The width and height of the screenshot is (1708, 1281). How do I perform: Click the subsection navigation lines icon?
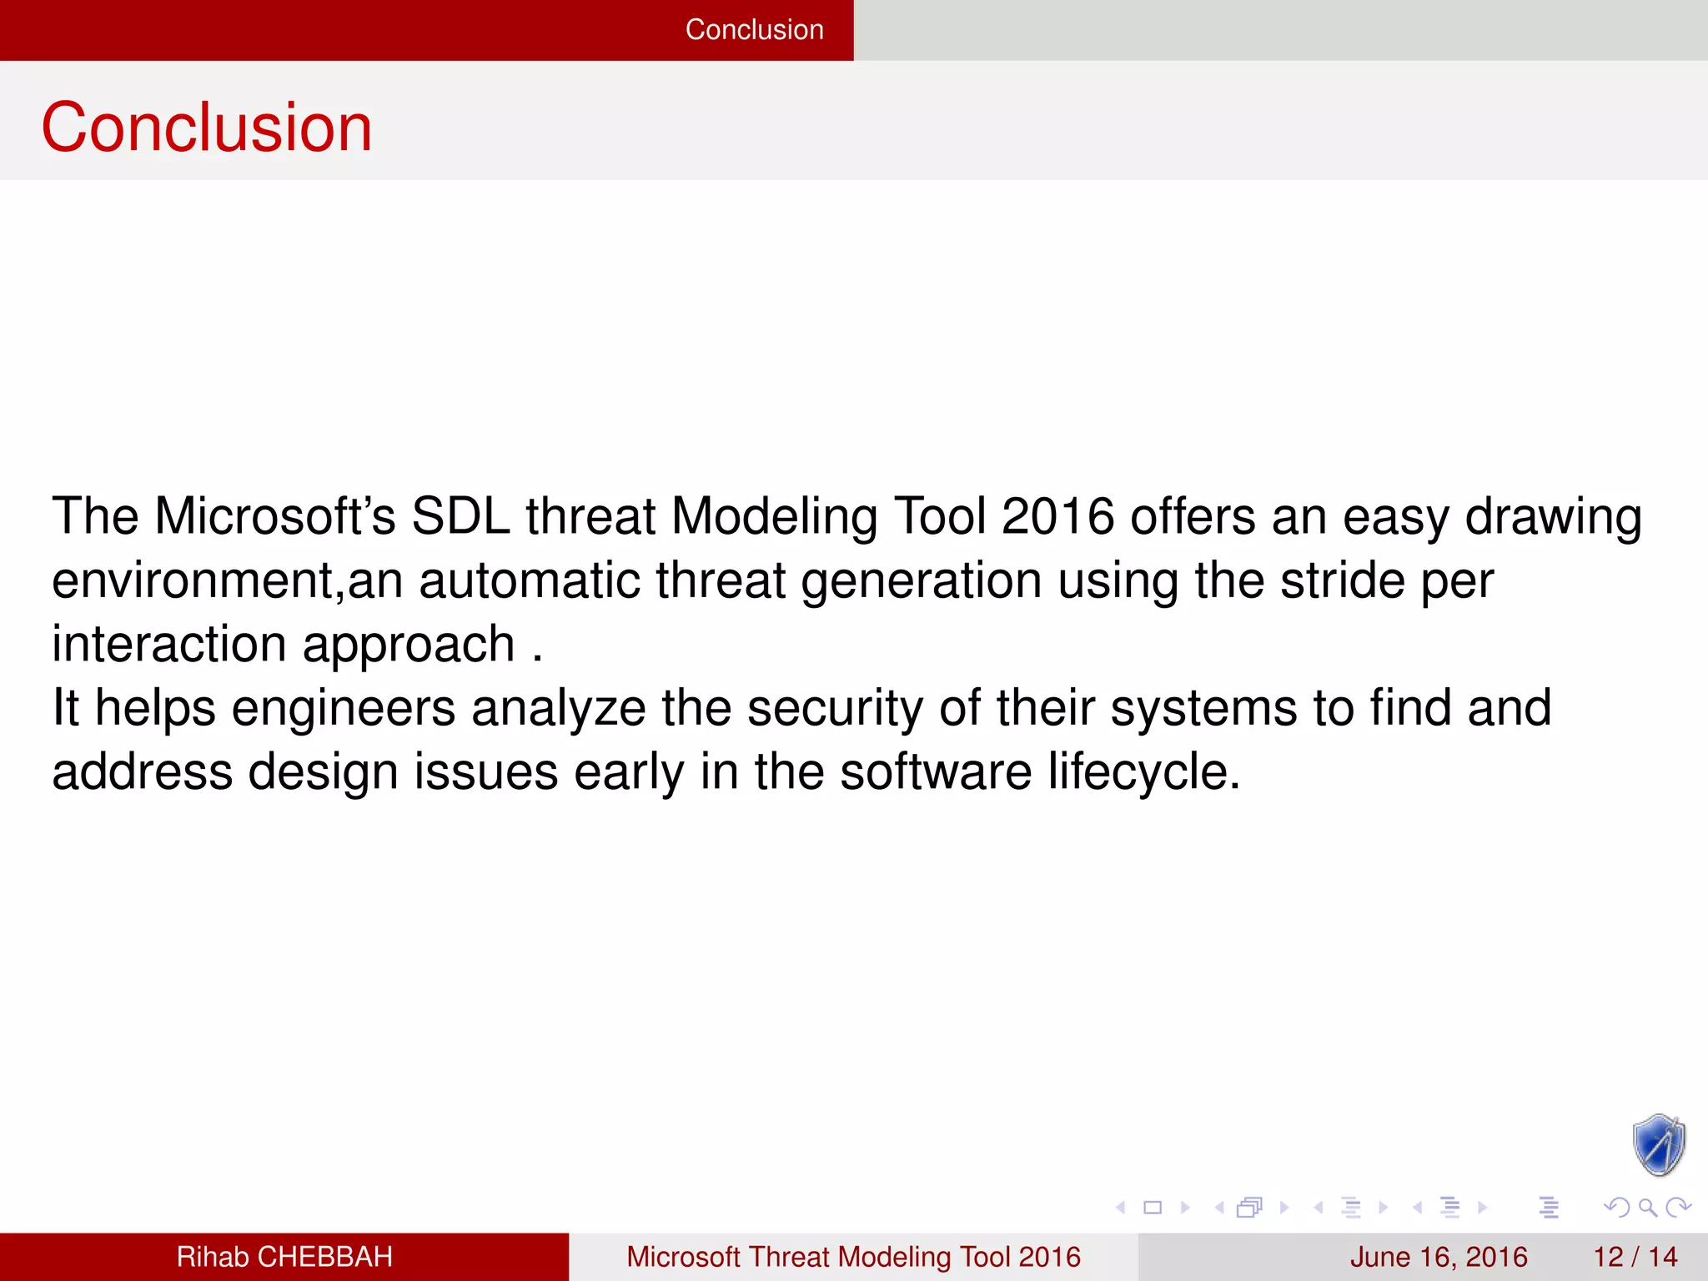click(1351, 1207)
